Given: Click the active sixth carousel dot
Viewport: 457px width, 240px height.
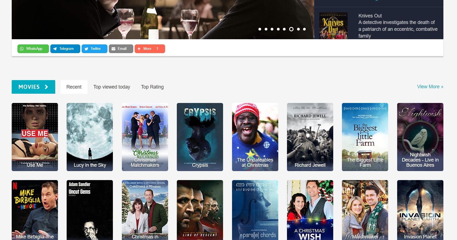Looking at the screenshot, I should click(291, 29).
